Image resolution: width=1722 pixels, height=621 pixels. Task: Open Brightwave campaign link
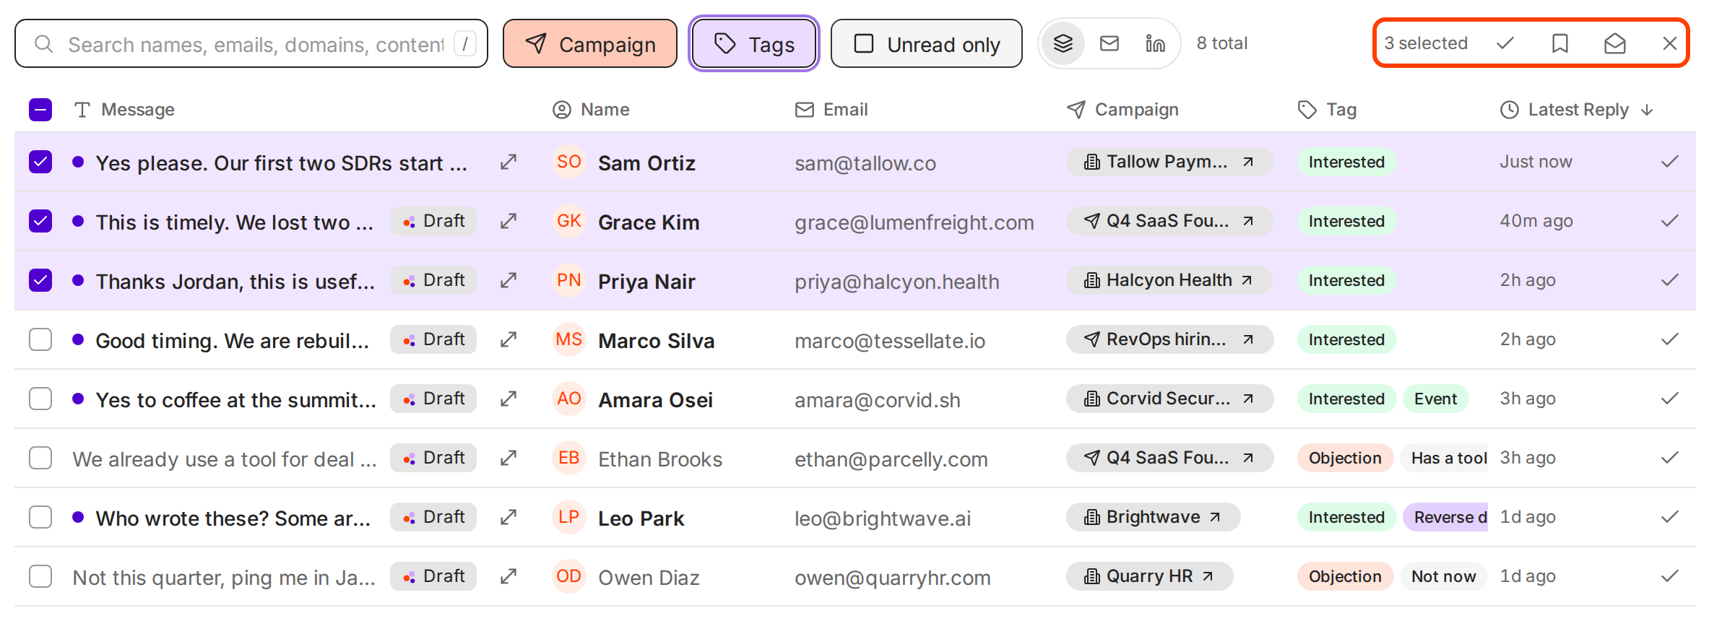(1153, 517)
